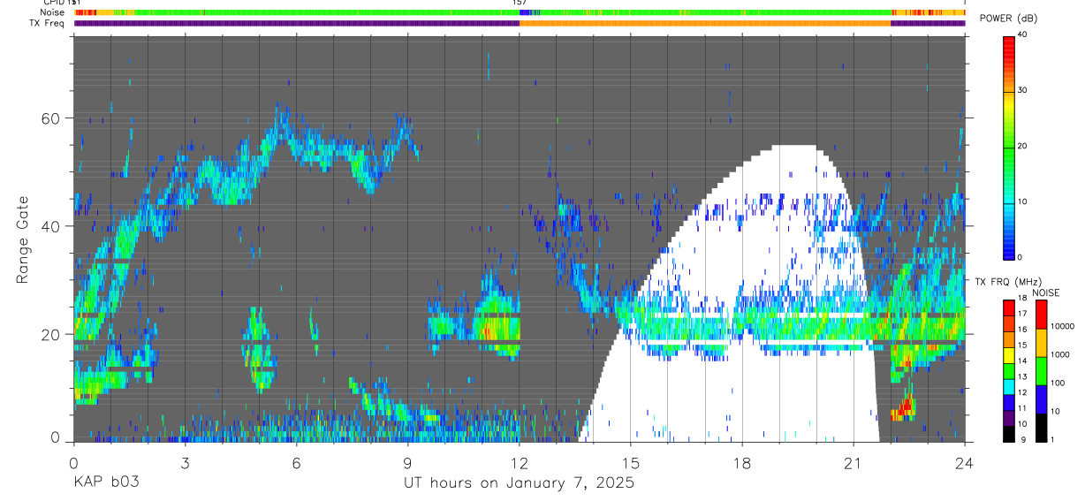Click the 9 hour label on the UT axis
This screenshot has width=1085, height=501.
[x=407, y=462]
